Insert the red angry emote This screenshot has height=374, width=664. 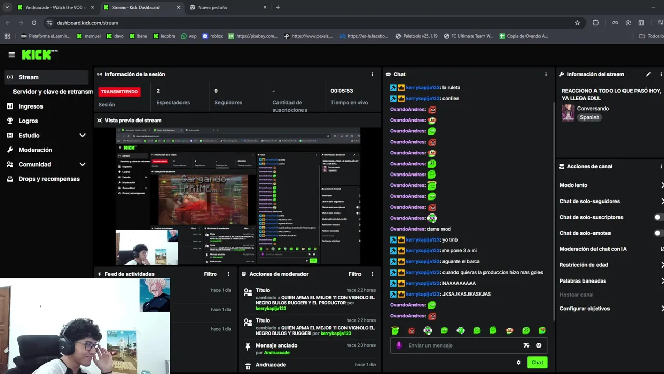click(x=411, y=330)
